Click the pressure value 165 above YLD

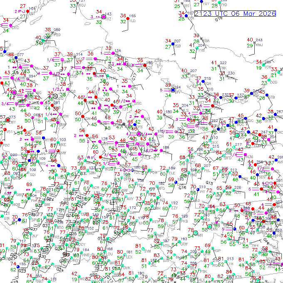point(132,15)
